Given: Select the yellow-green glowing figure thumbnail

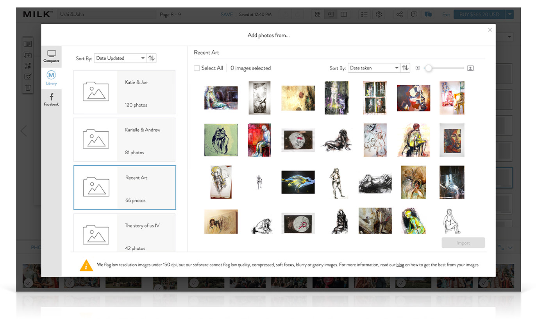Looking at the screenshot, I should pos(414,221).
